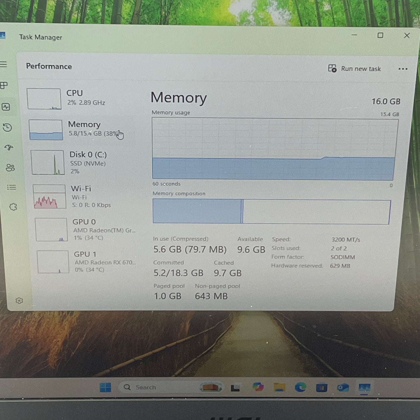Open the three-dot more options menu
Image resolution: width=420 pixels, height=420 pixels.
(403, 69)
